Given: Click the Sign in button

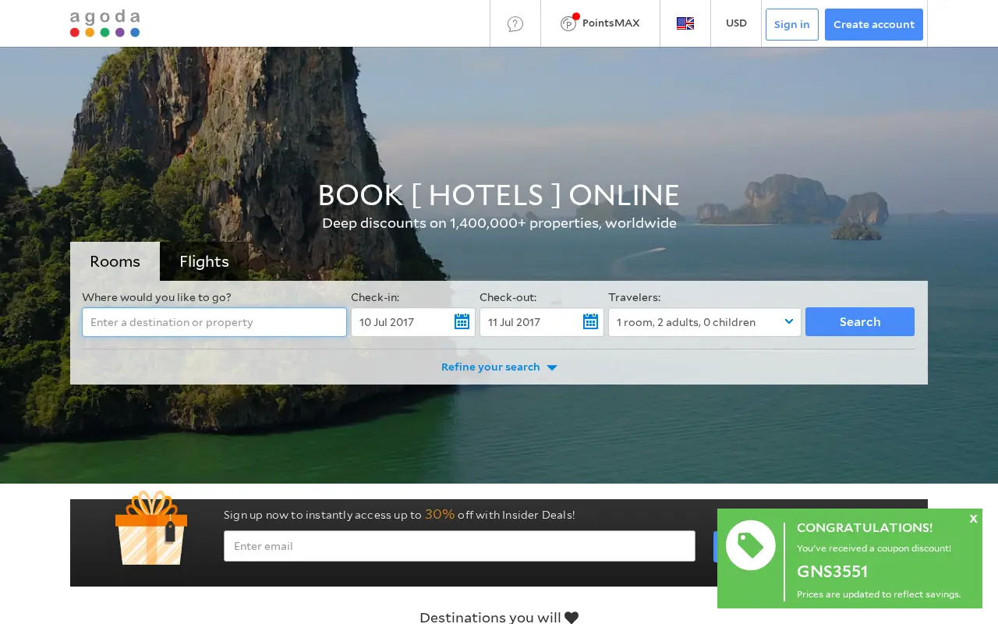Looking at the screenshot, I should 792,24.
